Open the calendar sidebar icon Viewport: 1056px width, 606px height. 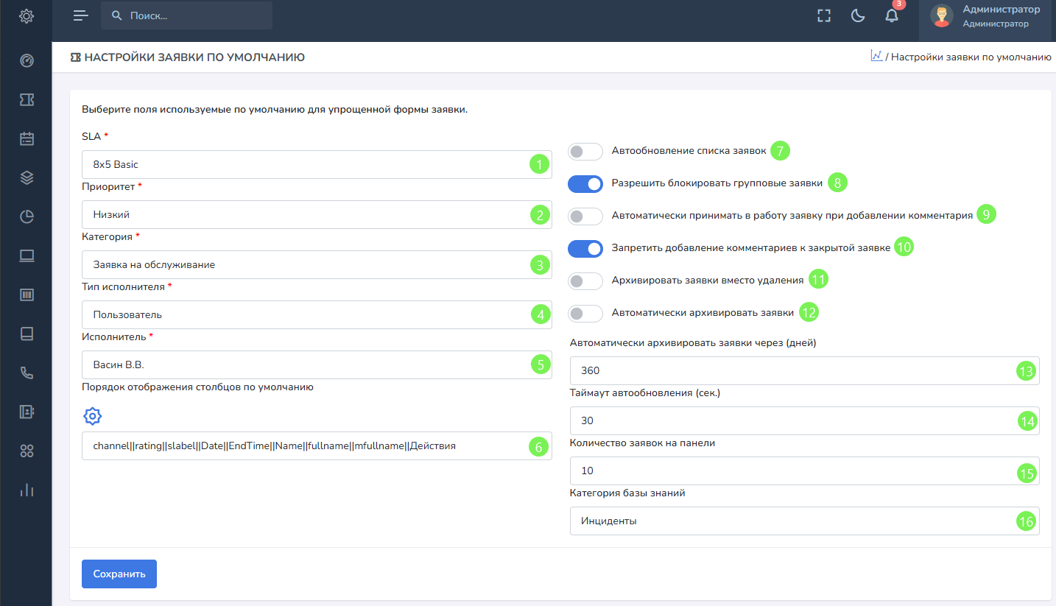(27, 138)
